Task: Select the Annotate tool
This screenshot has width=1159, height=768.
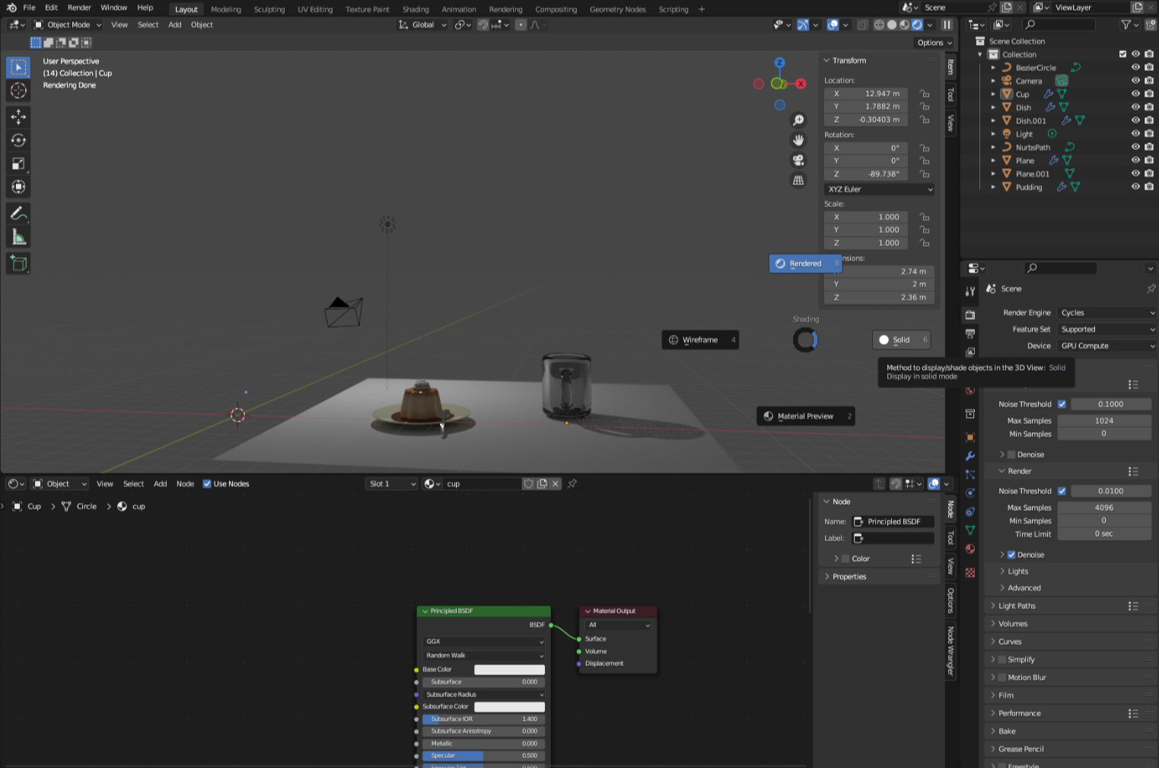Action: tap(18, 214)
